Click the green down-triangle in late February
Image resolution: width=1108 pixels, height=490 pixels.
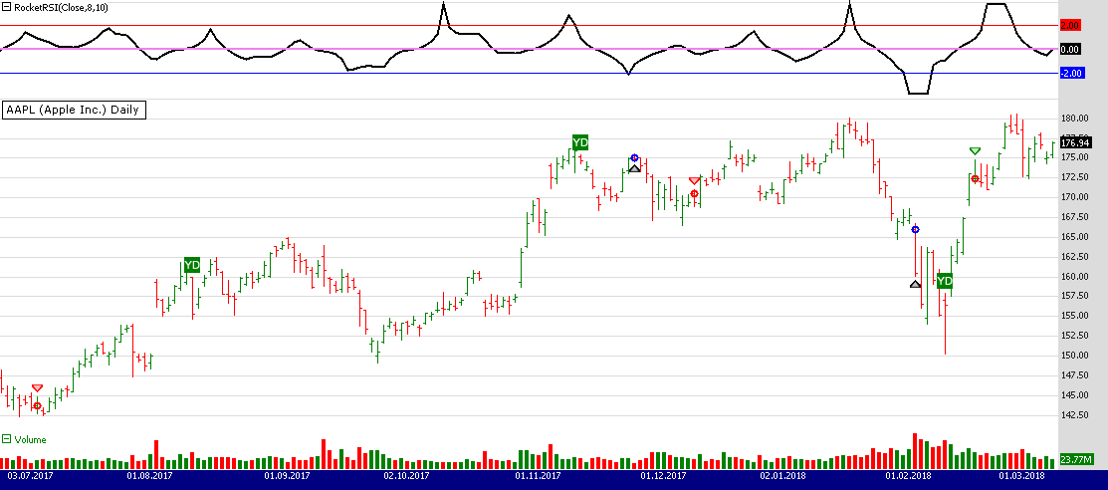coord(975,150)
